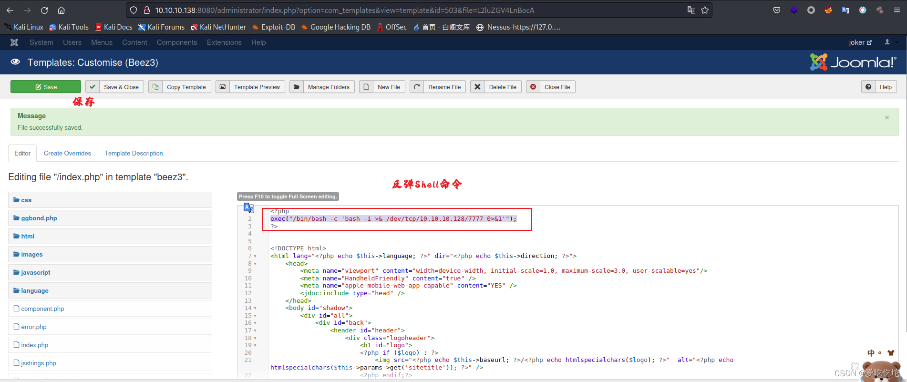Click the Delete File X icon
Viewport: 907px width, 382px height.
point(477,87)
